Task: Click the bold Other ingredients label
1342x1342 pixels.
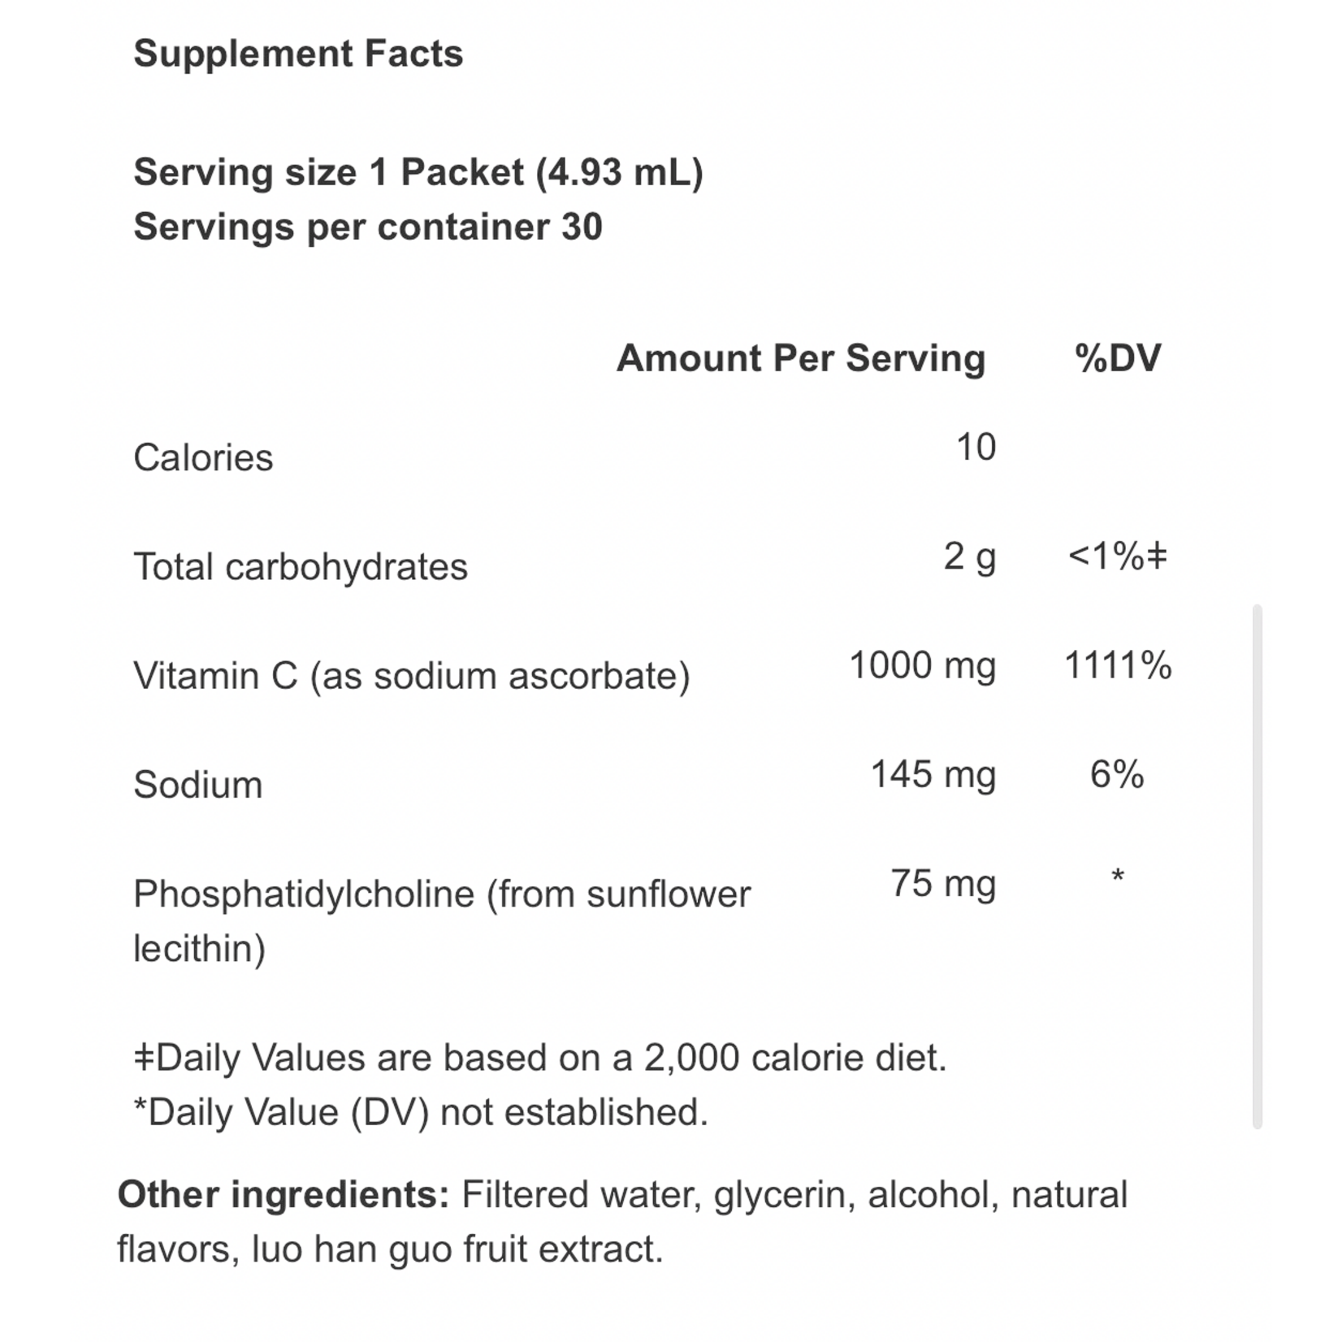Action: click(283, 1195)
